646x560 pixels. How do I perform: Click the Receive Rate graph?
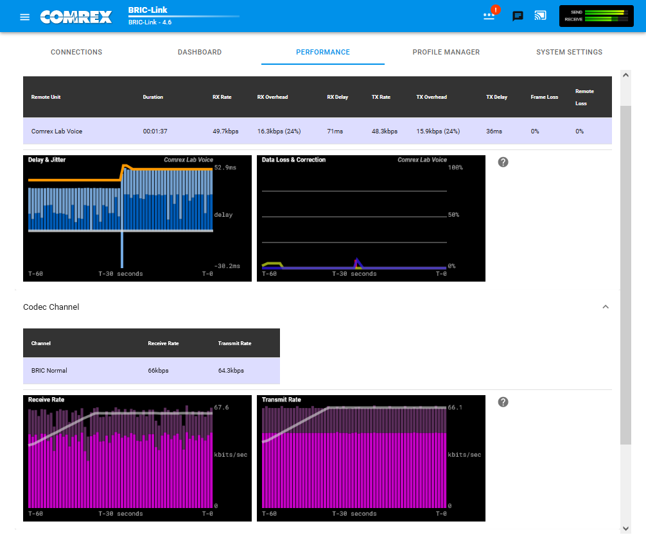coord(137,459)
